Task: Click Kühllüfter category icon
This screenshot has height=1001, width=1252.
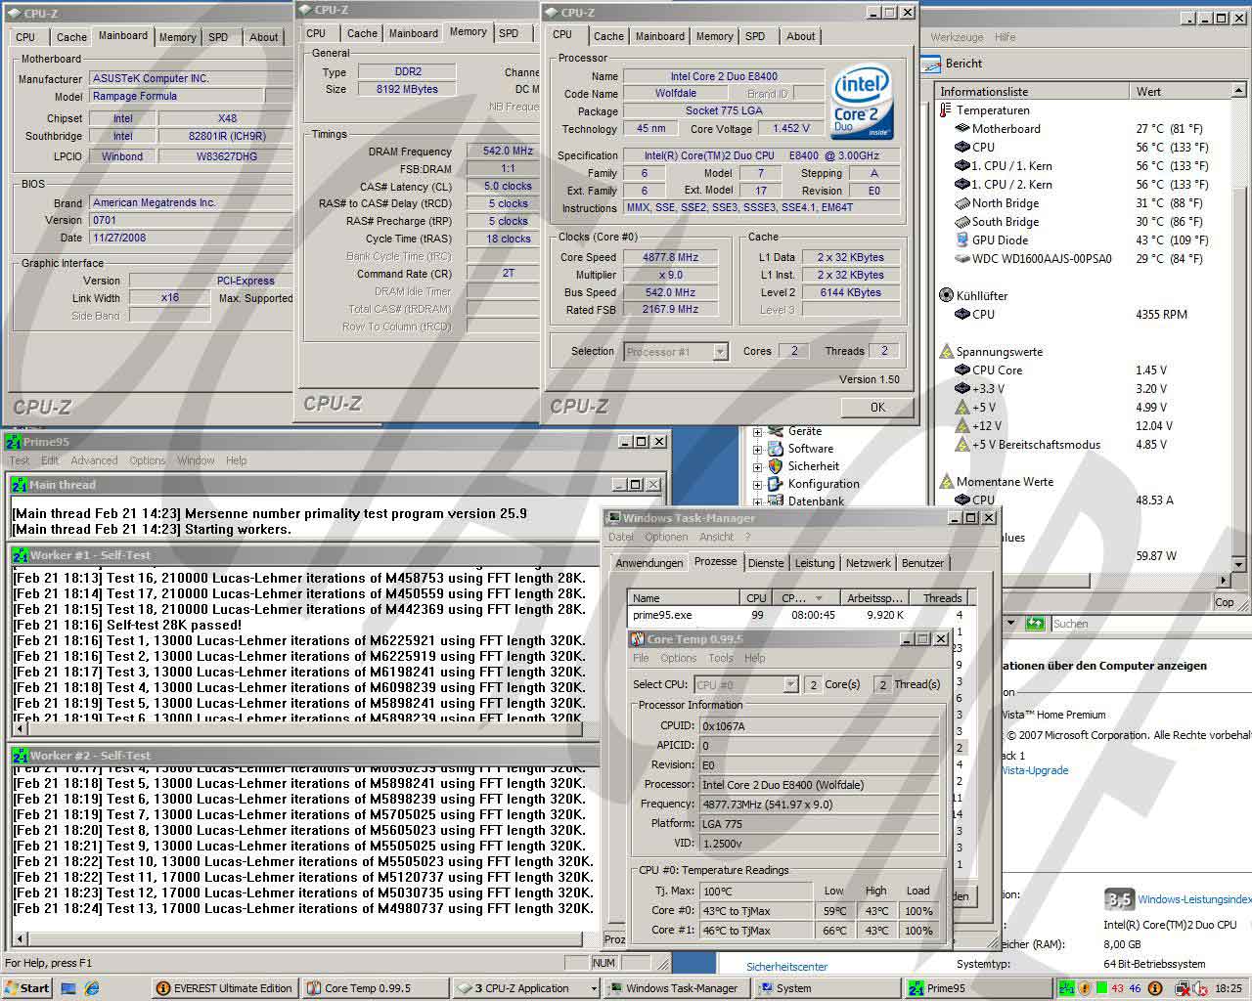Action: click(946, 295)
